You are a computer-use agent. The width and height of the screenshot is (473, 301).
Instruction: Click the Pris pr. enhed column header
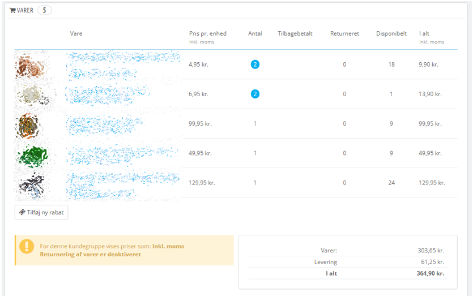[207, 33]
